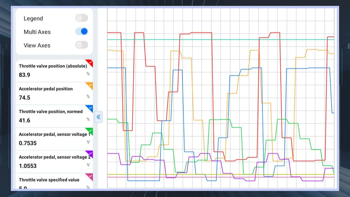Click the Legend label text
Screen dimensions: 350x197
pos(33,18)
